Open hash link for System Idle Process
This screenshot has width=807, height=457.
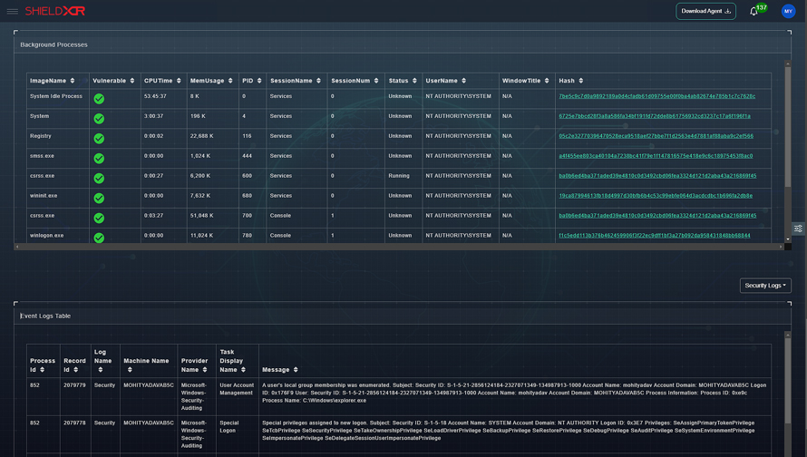click(657, 96)
